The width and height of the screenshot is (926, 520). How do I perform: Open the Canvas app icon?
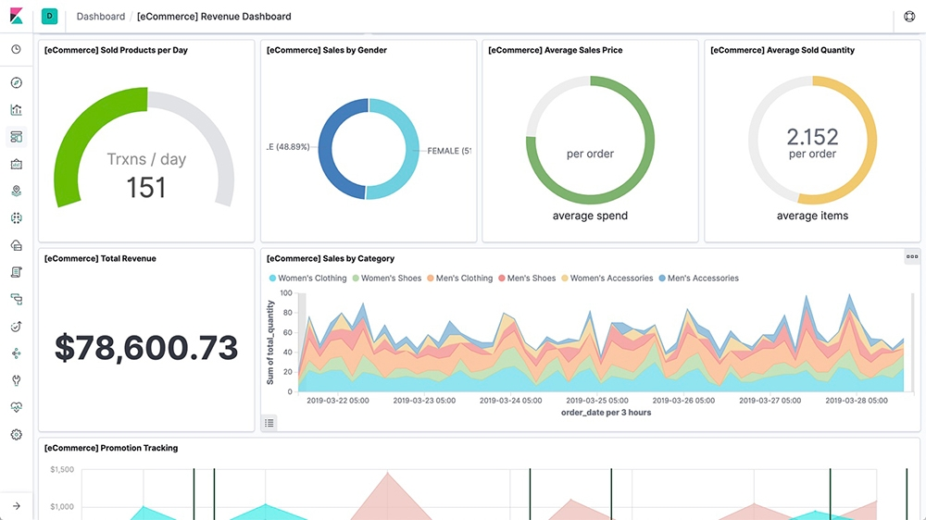16,164
